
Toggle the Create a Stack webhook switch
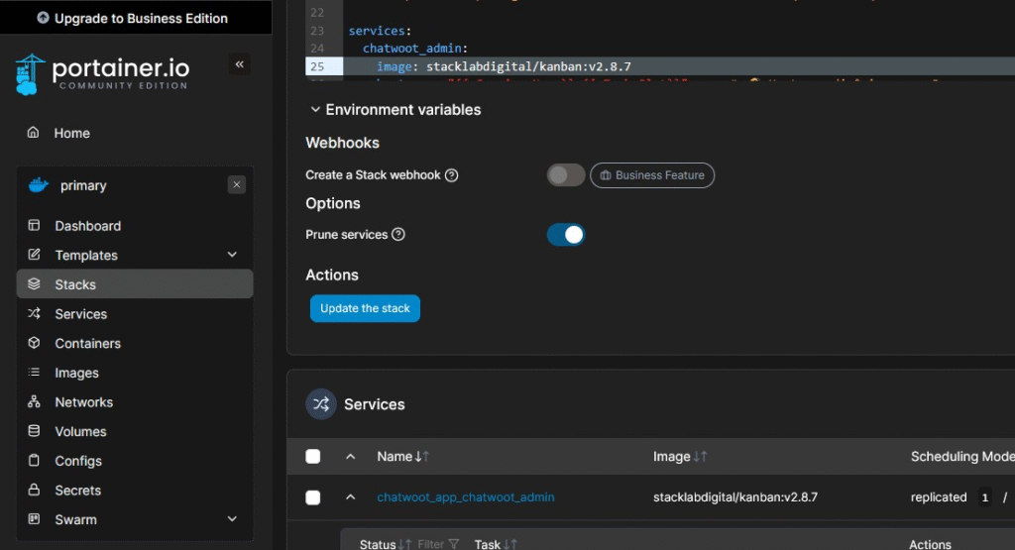566,175
